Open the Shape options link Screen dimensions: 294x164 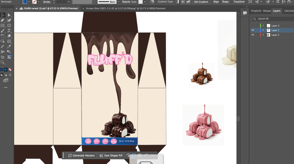[x=225, y=2]
